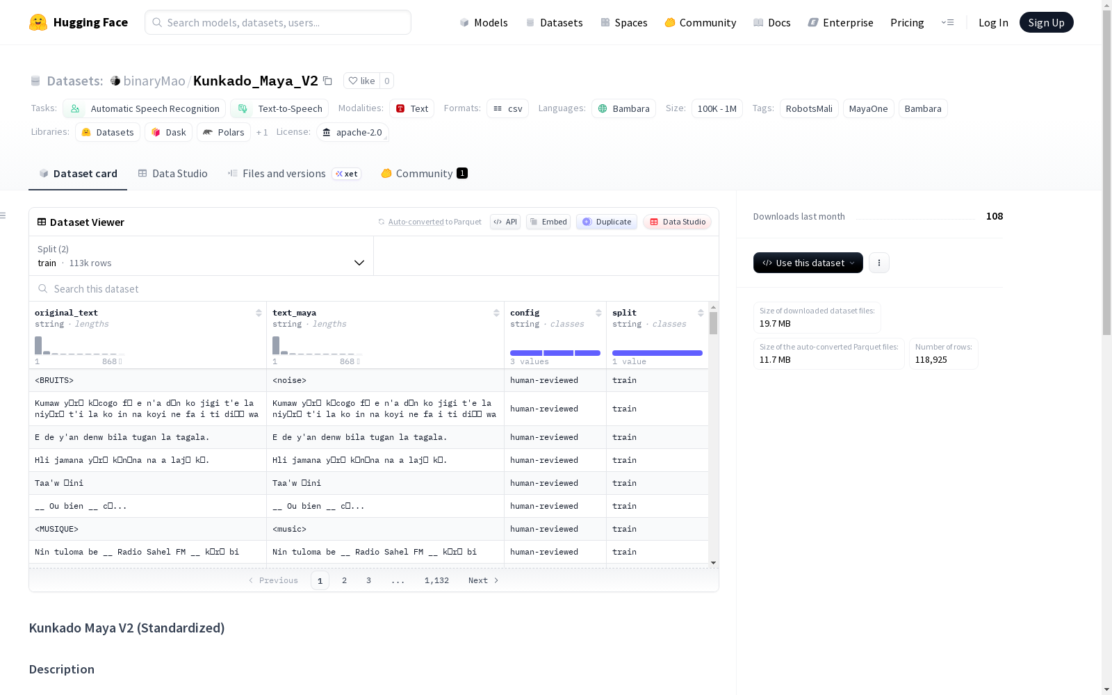This screenshot has width=1112, height=695.
Task: Open the navigation more-options menu icon
Action: pos(947,22)
